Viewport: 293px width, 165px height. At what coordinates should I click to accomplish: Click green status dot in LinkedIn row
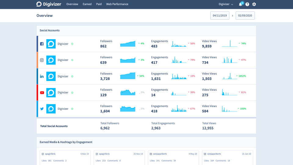[x=72, y=76]
